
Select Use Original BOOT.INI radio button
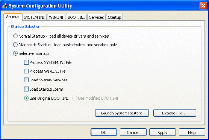(26, 98)
